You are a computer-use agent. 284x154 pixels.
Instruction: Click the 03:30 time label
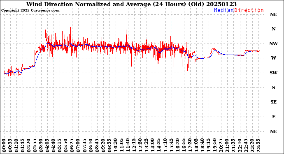(41, 146)
